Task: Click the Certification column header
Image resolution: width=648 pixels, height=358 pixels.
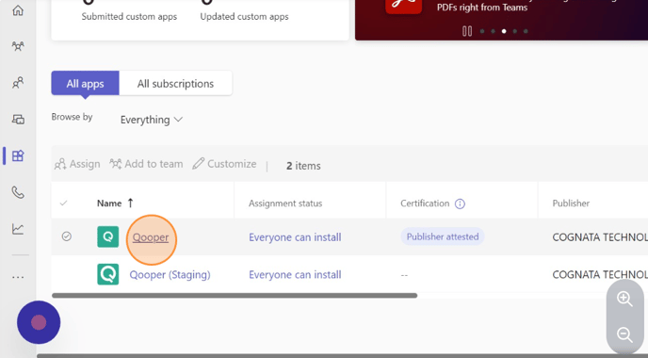Action: click(425, 203)
